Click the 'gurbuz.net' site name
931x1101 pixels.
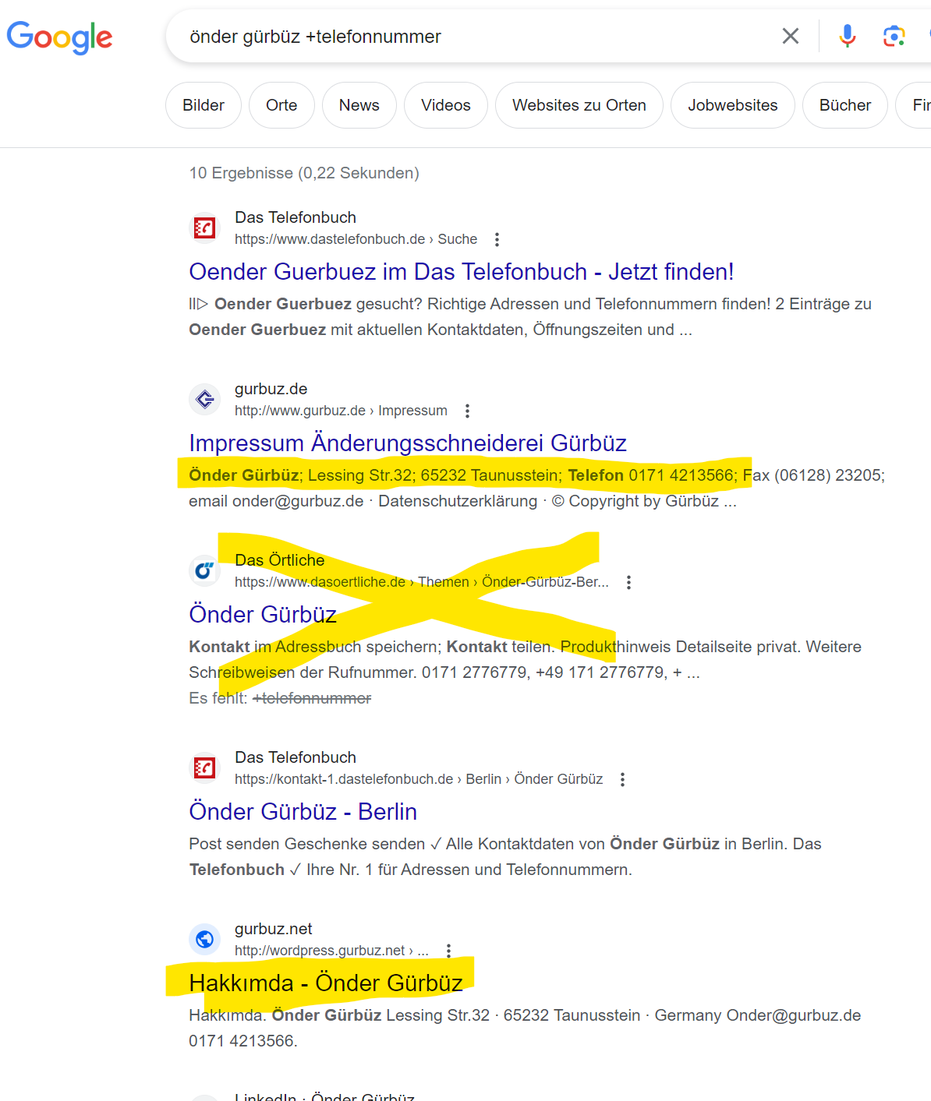[x=274, y=929]
